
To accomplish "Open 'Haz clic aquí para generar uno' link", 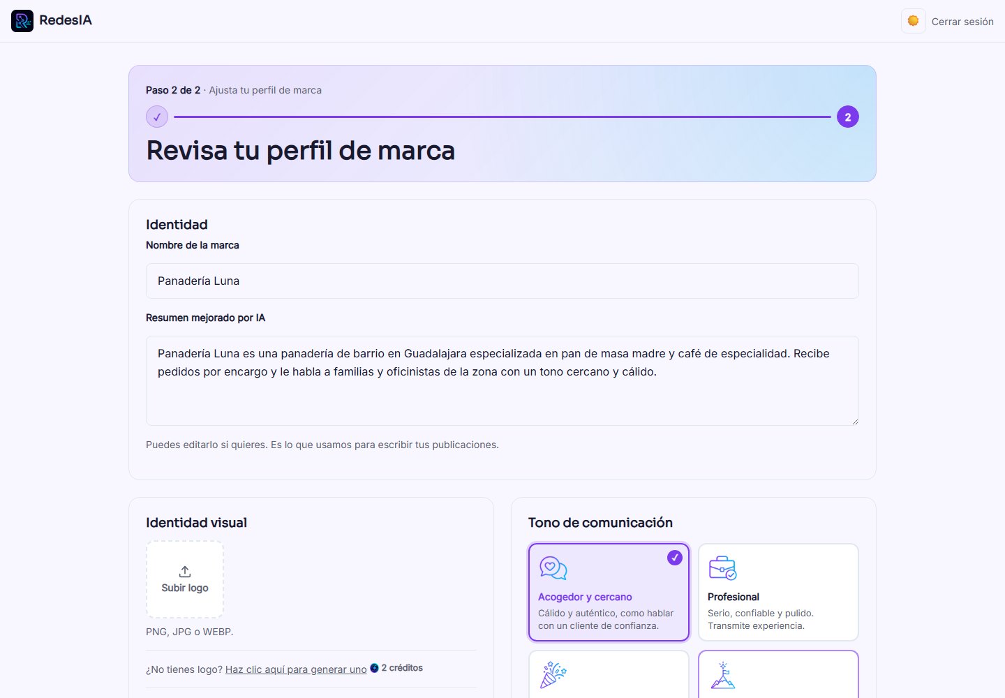I will click(296, 669).
